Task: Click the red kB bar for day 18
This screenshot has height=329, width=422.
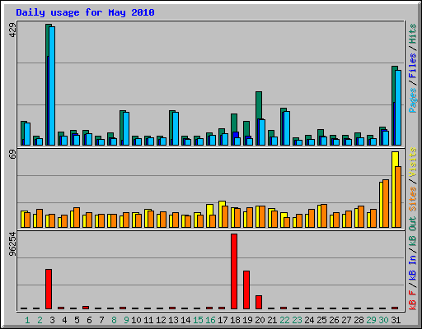Action: (x=234, y=271)
